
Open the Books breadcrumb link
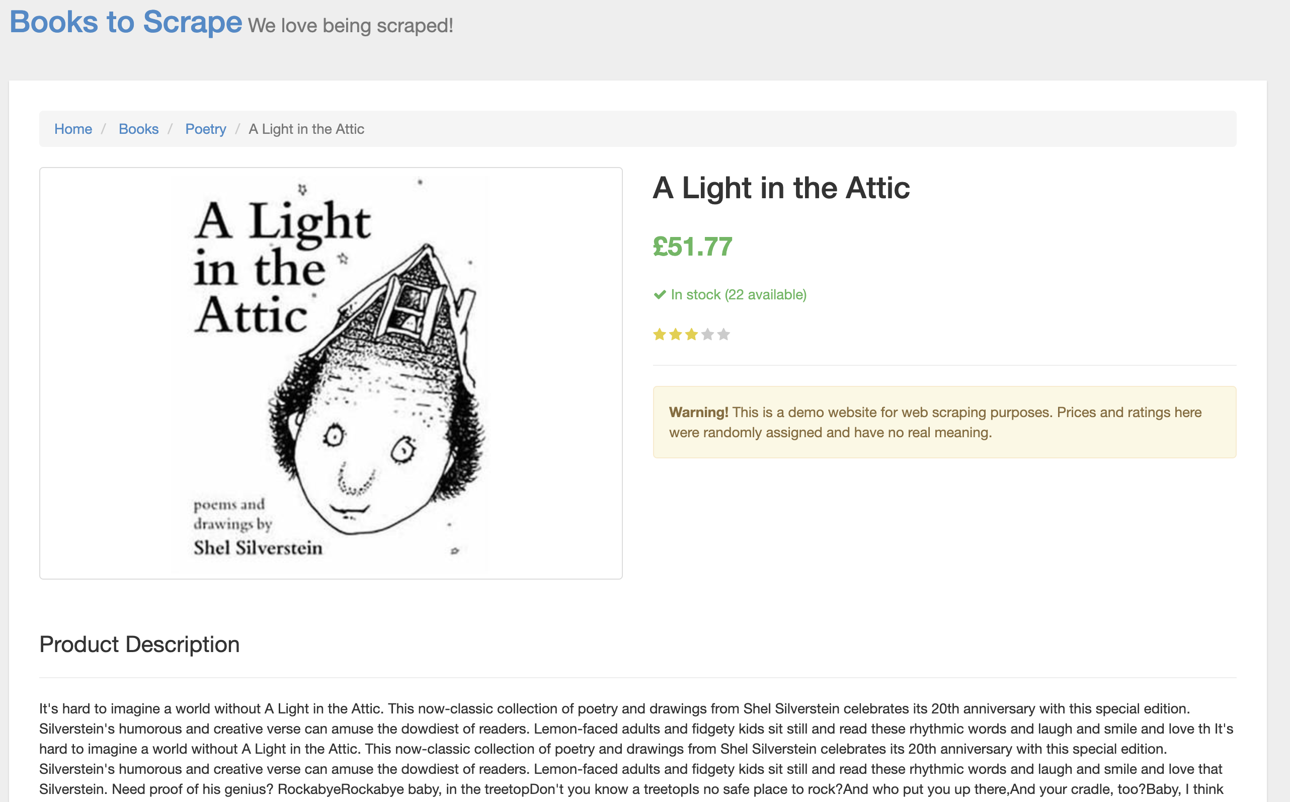pyautogui.click(x=138, y=129)
